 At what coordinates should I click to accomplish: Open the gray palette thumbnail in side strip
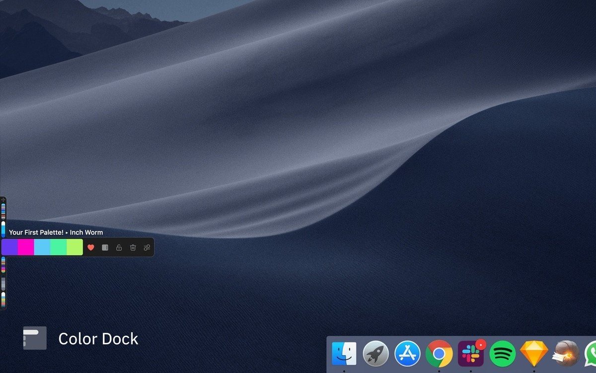pos(3,282)
